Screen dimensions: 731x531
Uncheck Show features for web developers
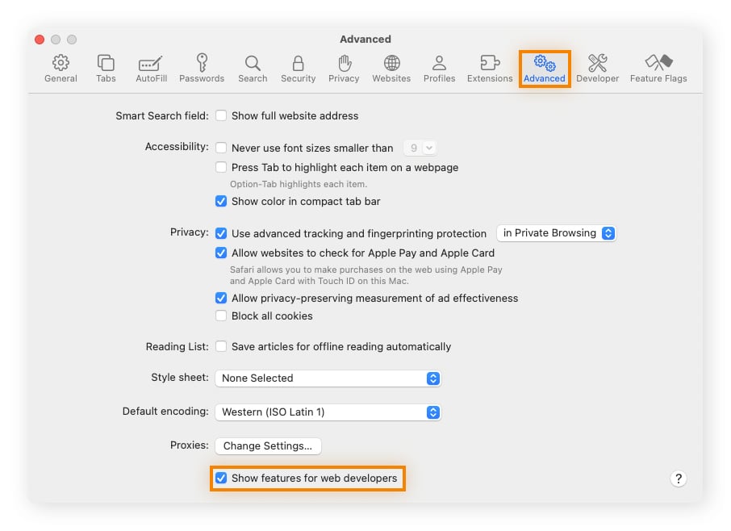221,479
